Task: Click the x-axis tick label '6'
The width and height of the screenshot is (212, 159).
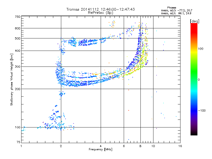Action: (124, 146)
